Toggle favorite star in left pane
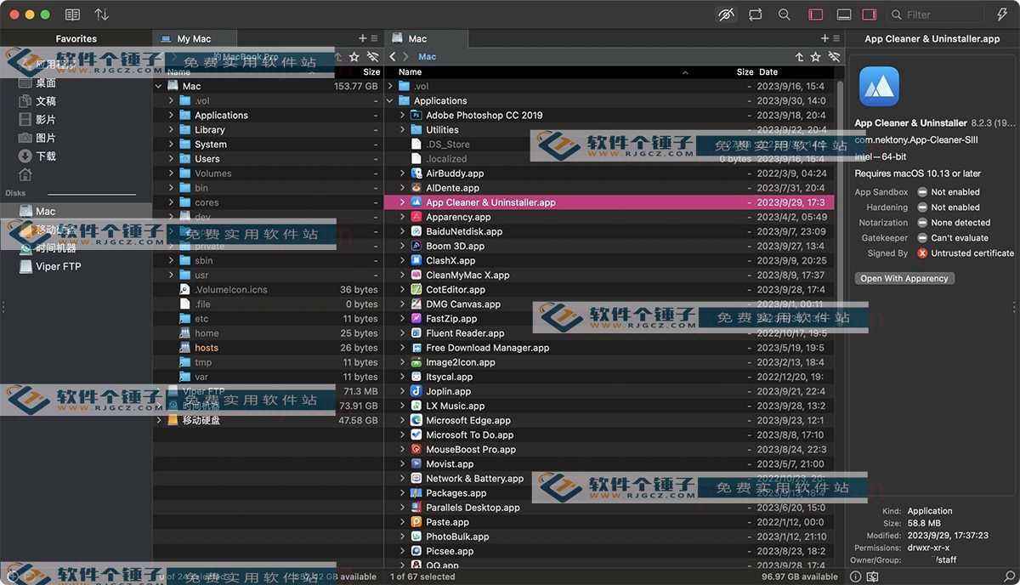1020x585 pixels. coord(354,57)
